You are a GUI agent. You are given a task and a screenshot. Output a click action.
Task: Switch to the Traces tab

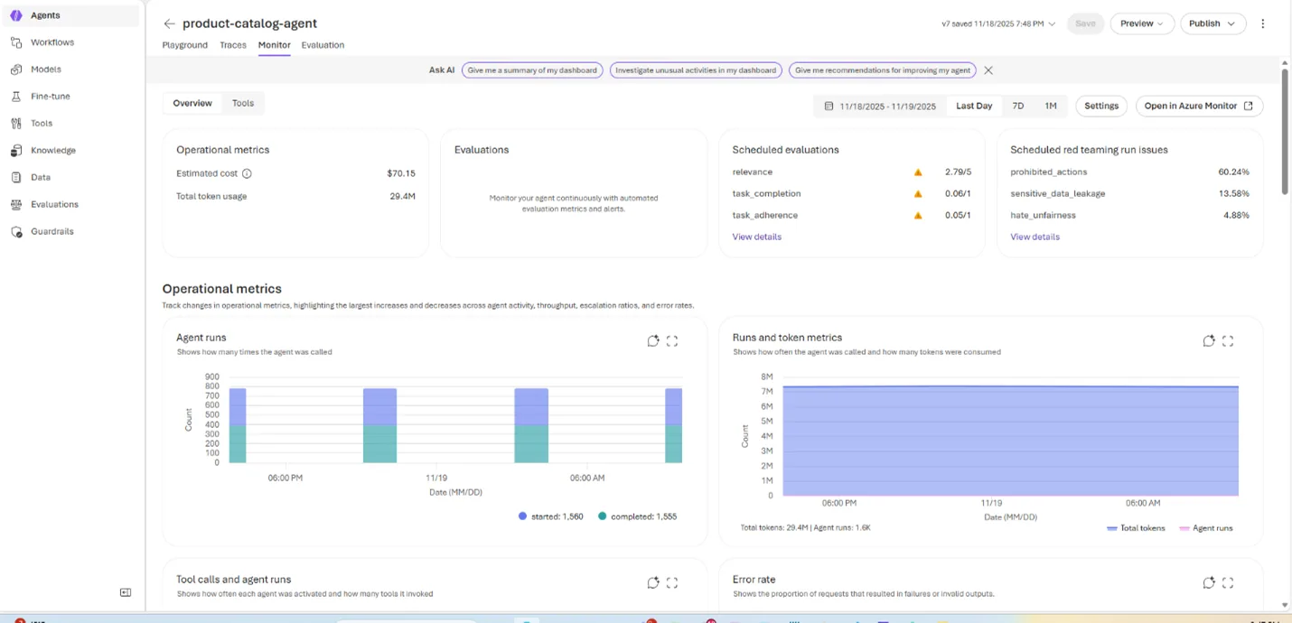(x=233, y=45)
